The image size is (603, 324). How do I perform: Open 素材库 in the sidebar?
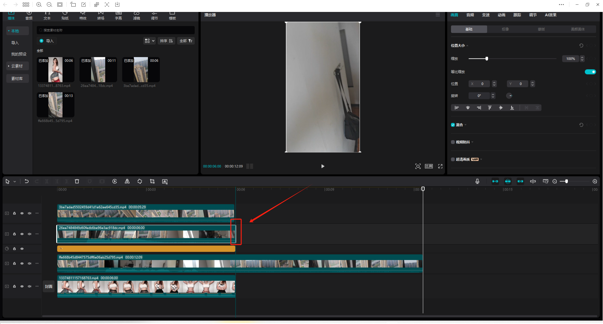coord(17,78)
